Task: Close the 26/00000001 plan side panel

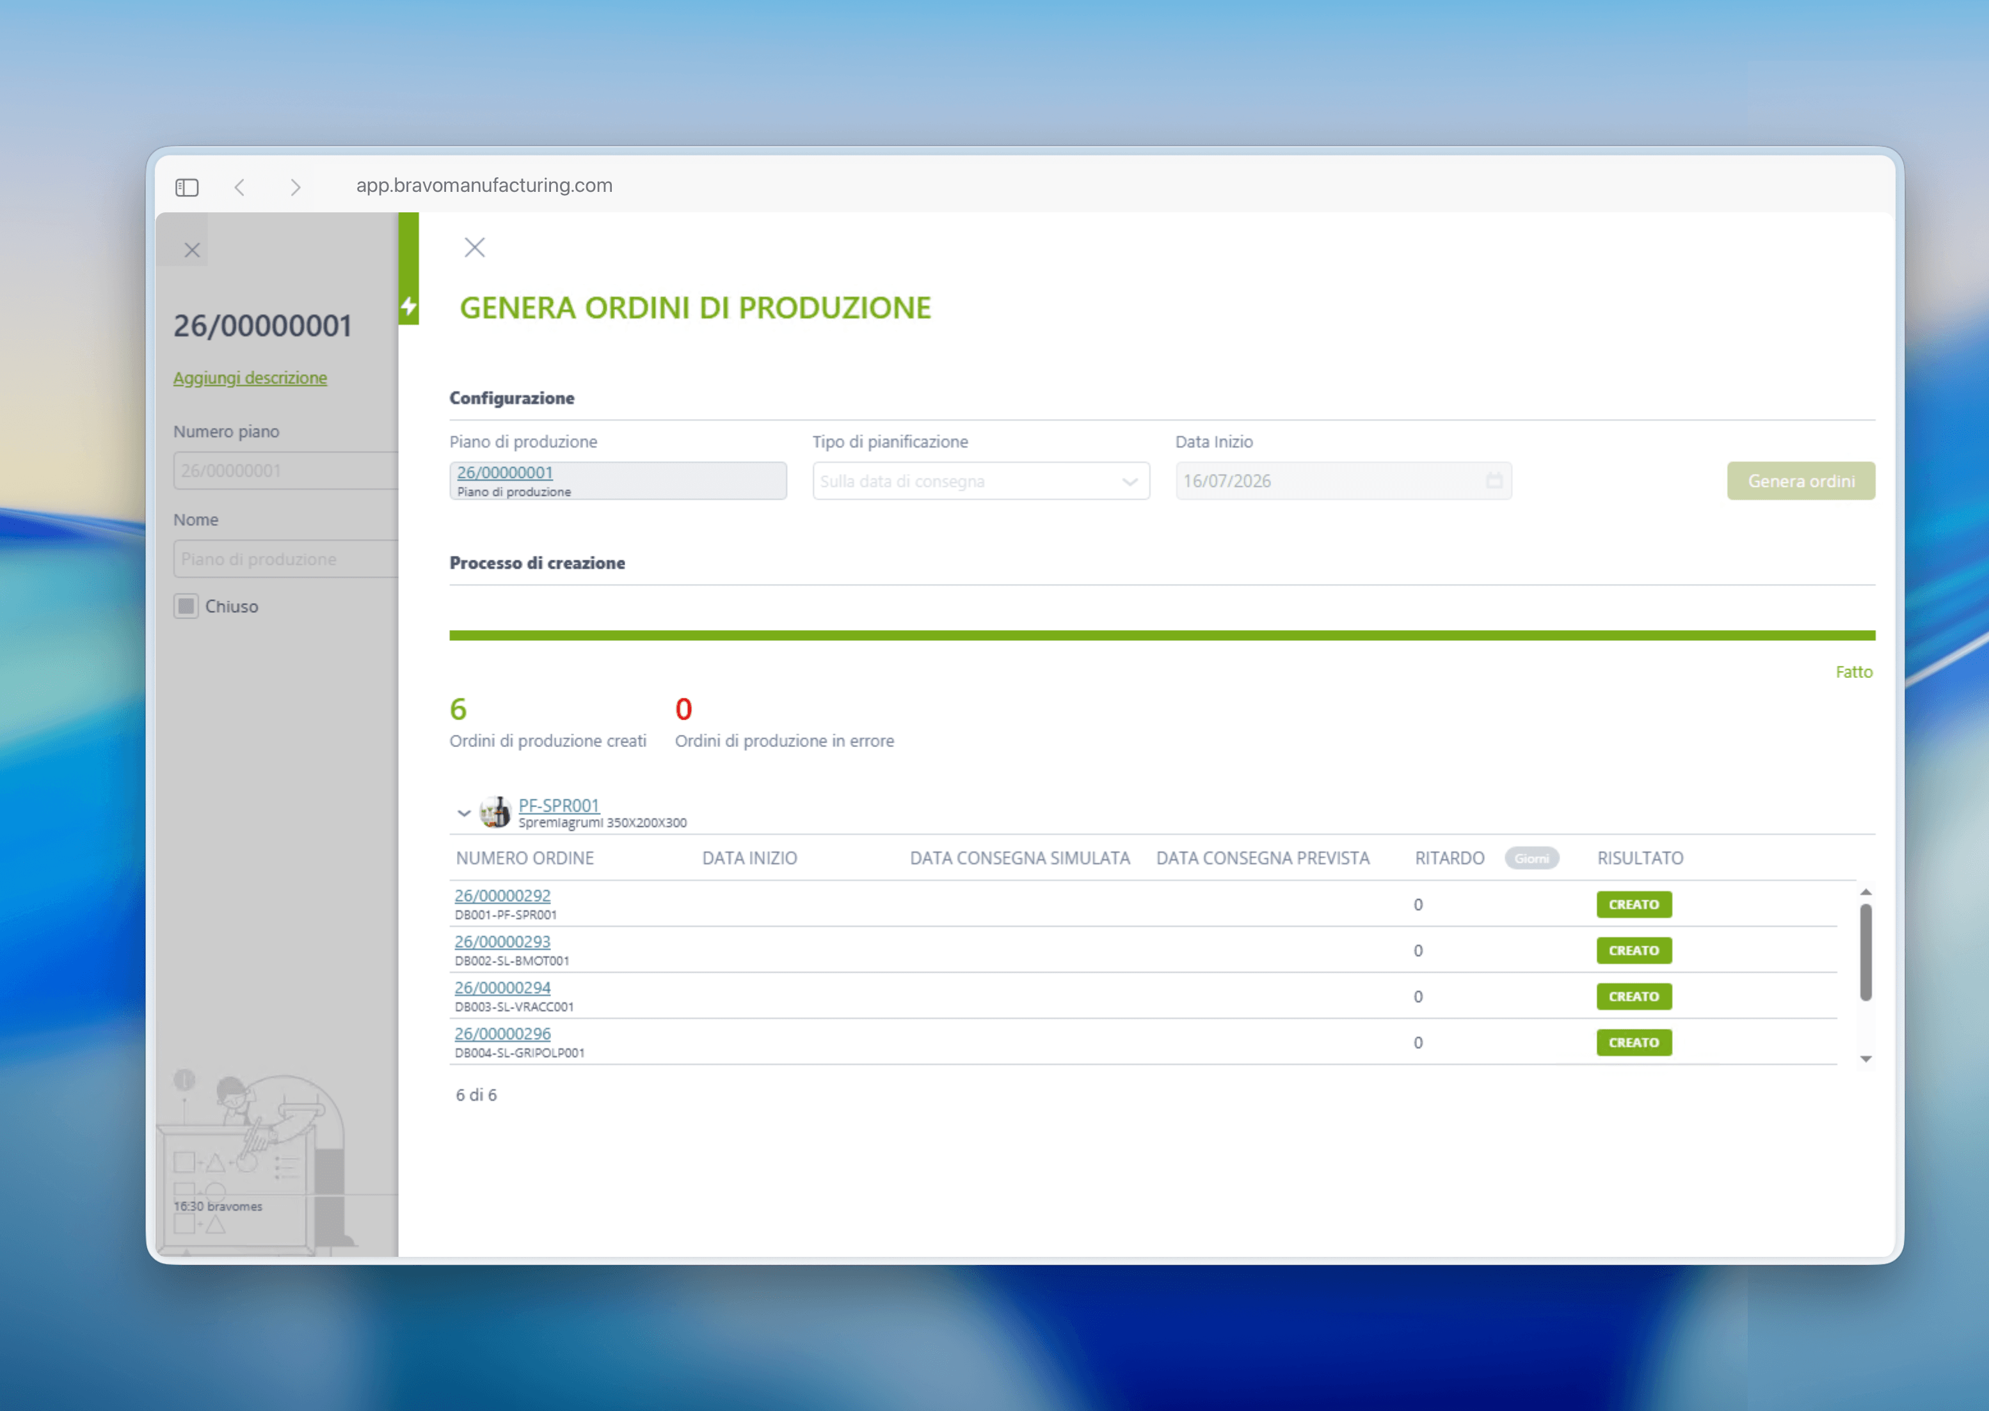Action: click(x=192, y=250)
